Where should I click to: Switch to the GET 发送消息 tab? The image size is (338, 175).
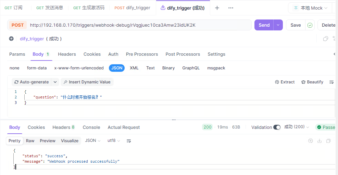(50, 8)
